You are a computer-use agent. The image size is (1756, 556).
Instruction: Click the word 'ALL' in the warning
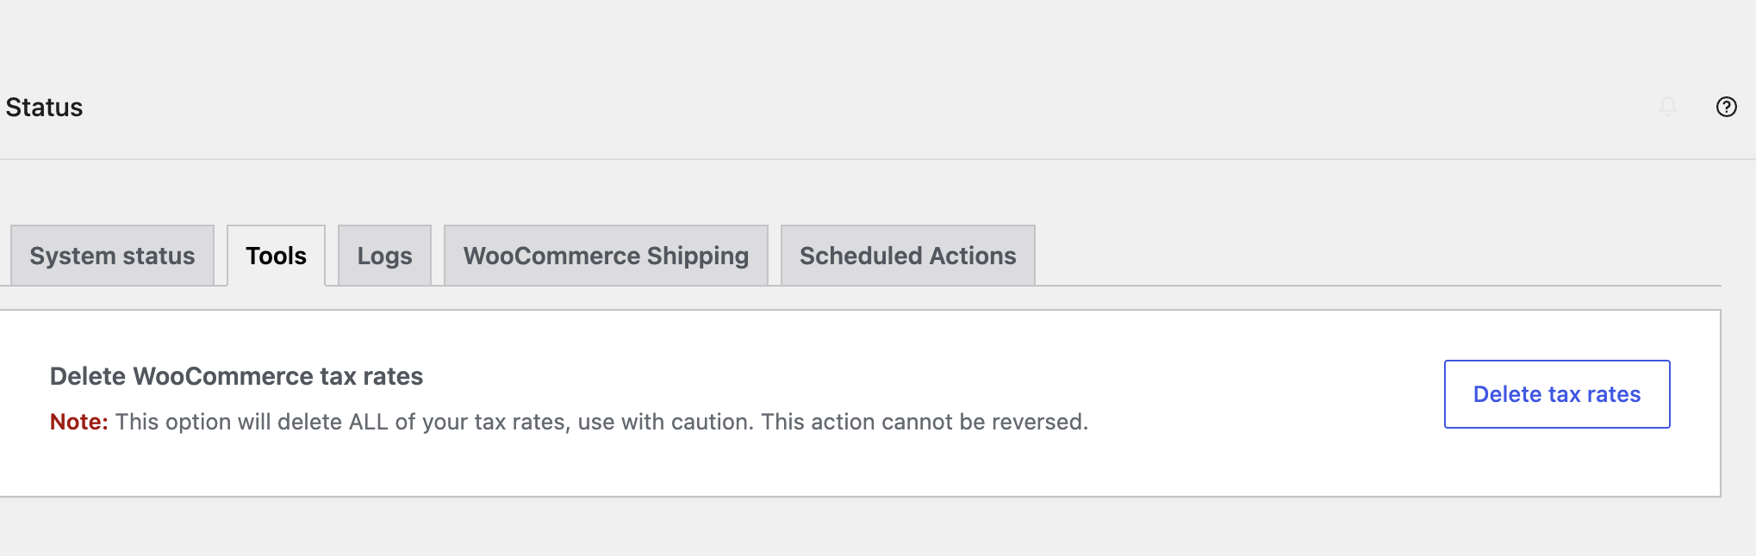pyautogui.click(x=368, y=422)
